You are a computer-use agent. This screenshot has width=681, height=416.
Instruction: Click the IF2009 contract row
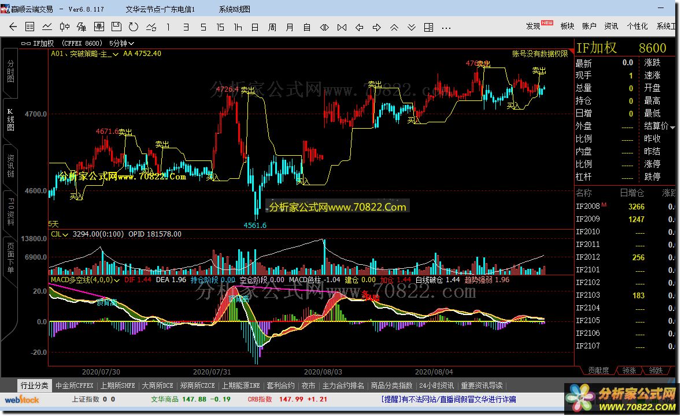[x=626, y=219]
